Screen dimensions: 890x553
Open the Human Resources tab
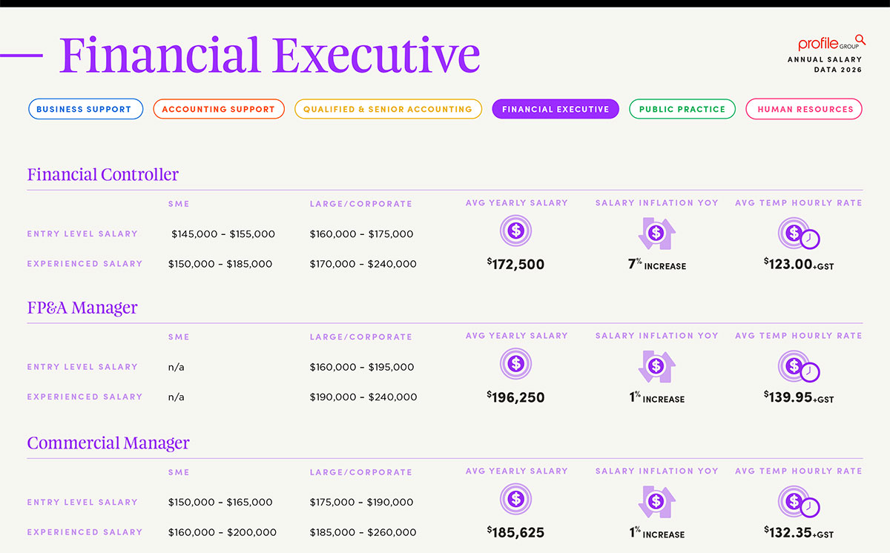coord(804,109)
